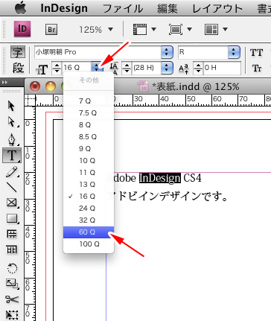
Task: Select the Horizontal Grid tool
Action: pos(12,234)
